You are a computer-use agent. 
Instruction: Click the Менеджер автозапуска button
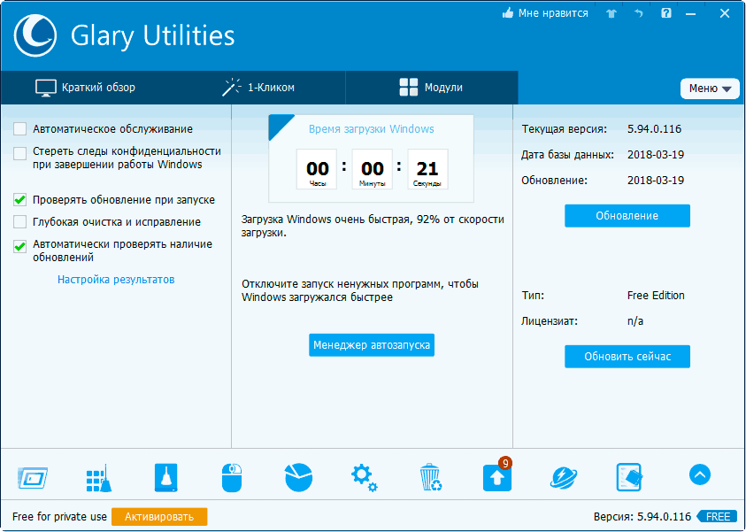click(372, 345)
